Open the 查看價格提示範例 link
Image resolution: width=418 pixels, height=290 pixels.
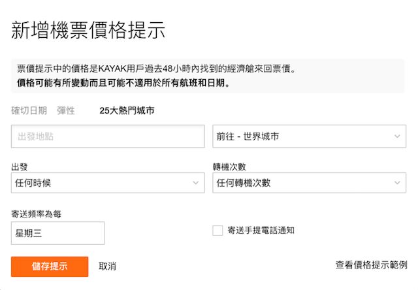click(x=371, y=265)
